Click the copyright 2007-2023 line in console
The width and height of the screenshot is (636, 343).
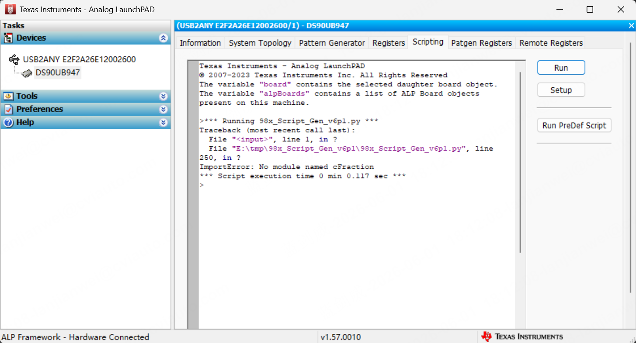tap(323, 75)
